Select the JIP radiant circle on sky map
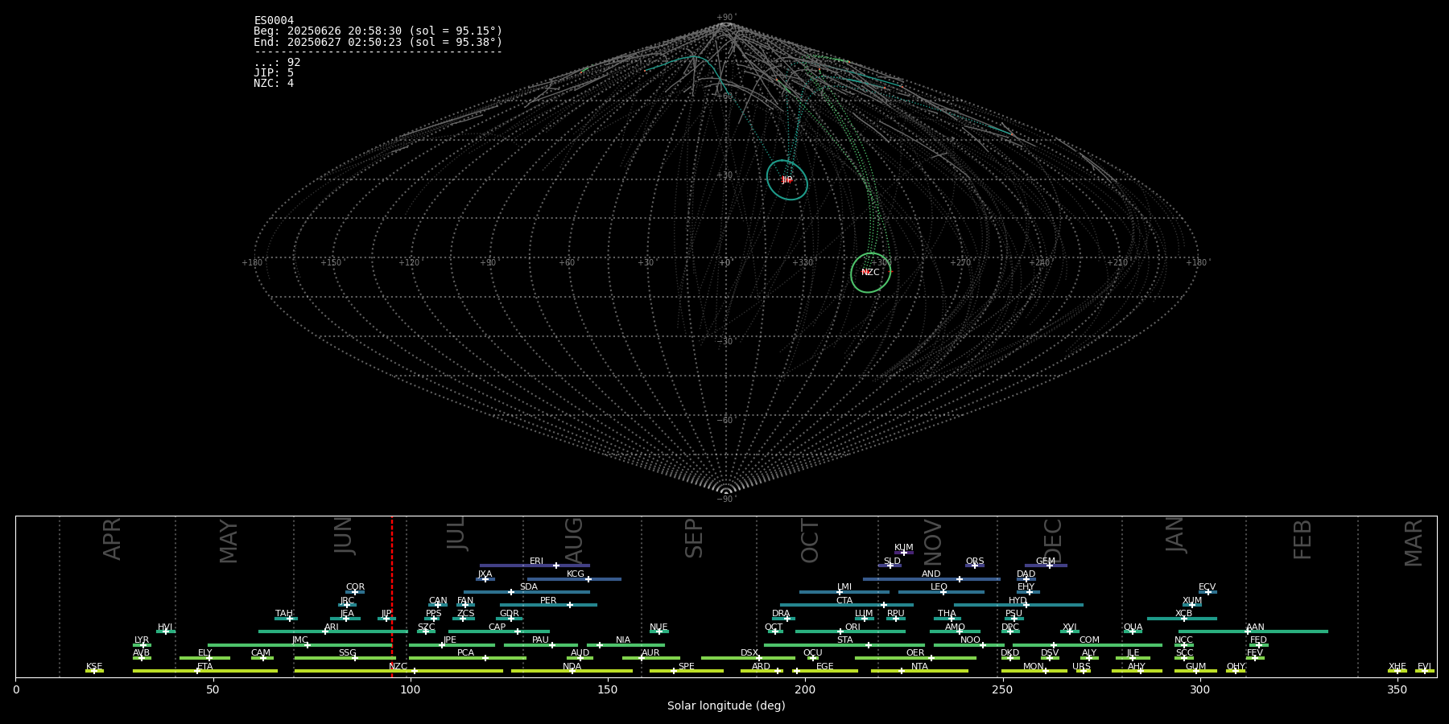1449x724 pixels. [x=786, y=180]
